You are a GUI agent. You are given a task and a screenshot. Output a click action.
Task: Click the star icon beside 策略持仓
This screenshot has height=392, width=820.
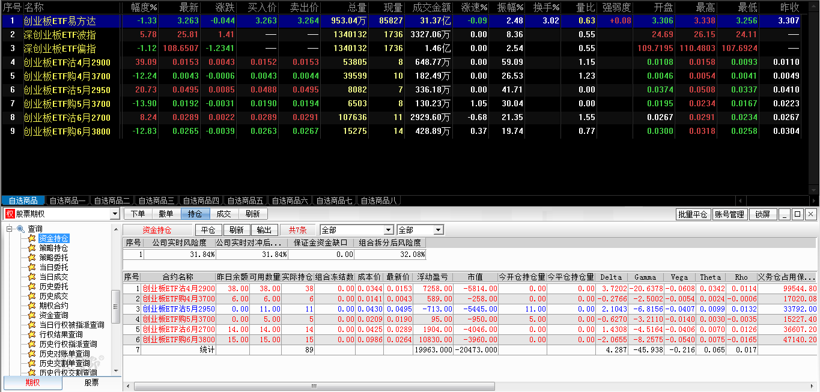coord(32,248)
